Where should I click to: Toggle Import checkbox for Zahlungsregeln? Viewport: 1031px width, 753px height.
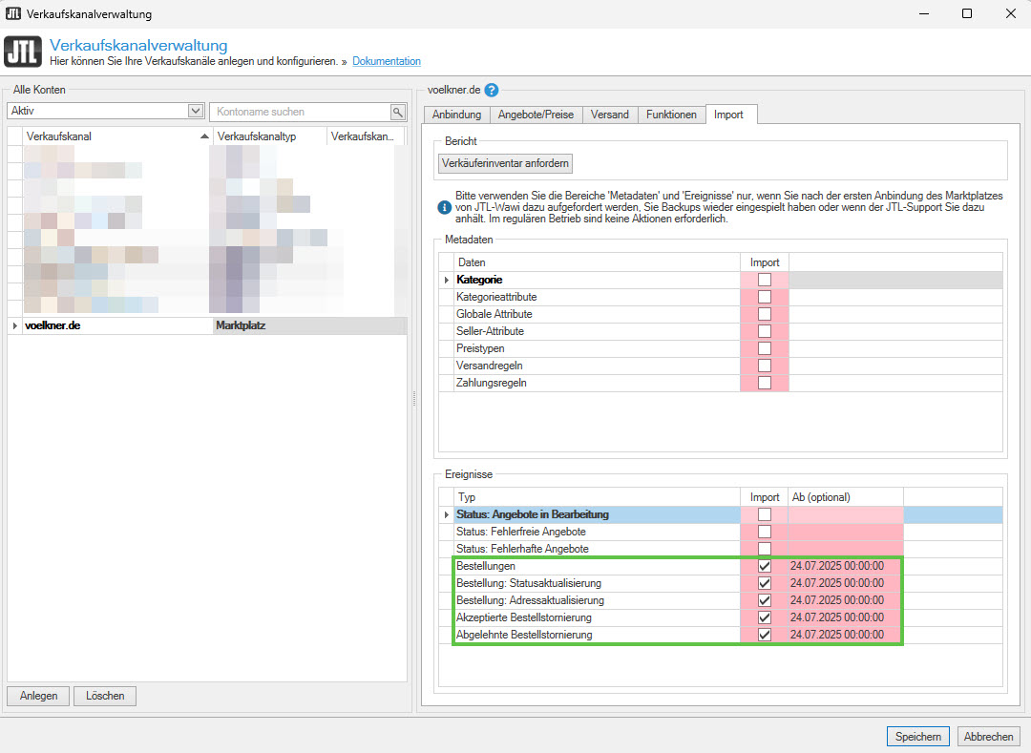(764, 383)
